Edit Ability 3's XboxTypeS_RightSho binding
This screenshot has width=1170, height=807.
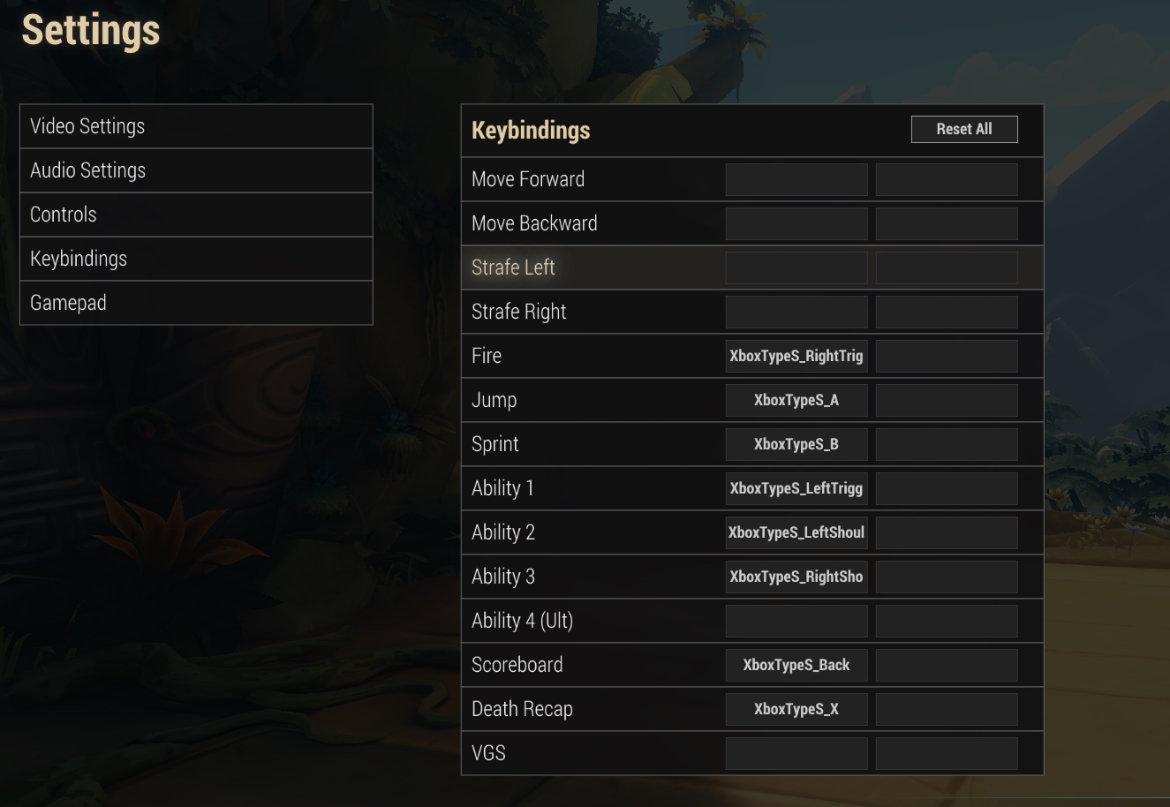(x=796, y=577)
